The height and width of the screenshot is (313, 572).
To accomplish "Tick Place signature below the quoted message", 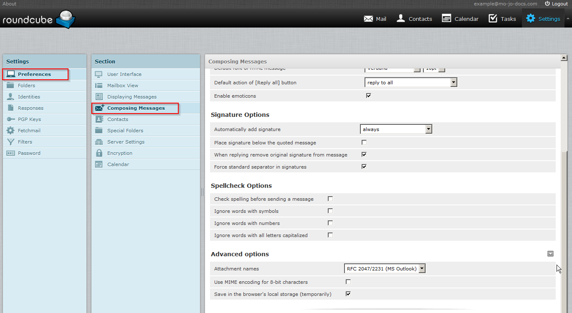I will [364, 142].
